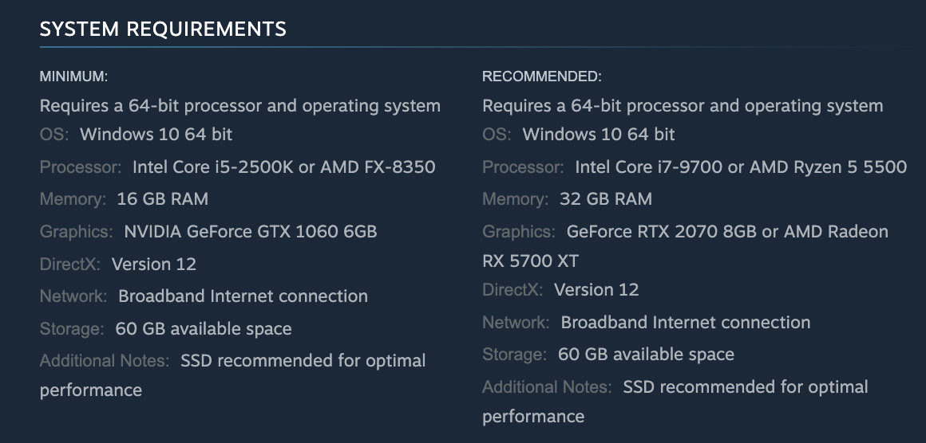The height and width of the screenshot is (443, 926).
Task: Click GeForce RTX 2070 8GB graphics text
Action: coord(662,231)
